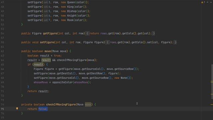Click 'checkIfMovingFigure' in the private method declaration

click(61, 104)
